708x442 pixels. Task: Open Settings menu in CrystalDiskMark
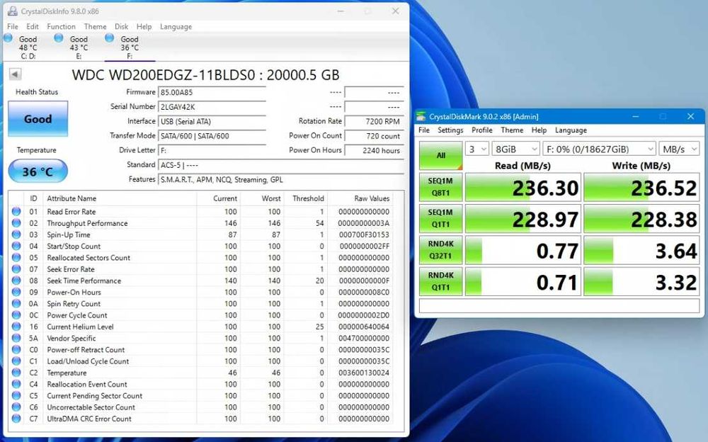450,130
